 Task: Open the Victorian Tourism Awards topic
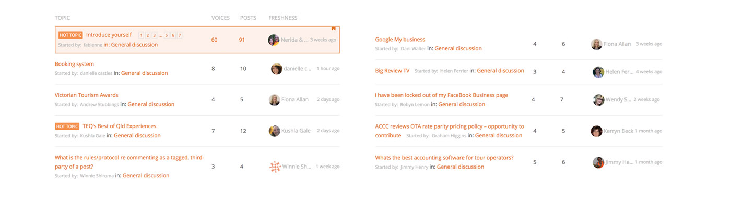[87, 95]
